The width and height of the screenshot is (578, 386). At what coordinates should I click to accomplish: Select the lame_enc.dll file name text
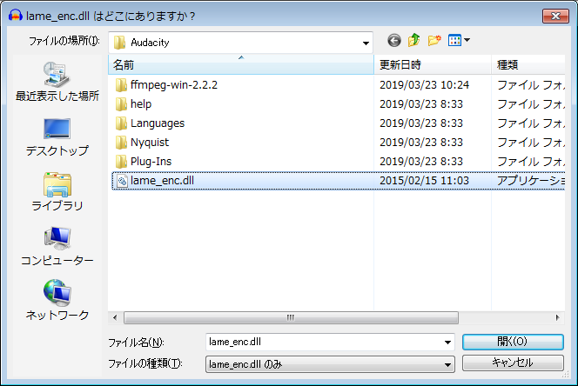click(x=162, y=181)
